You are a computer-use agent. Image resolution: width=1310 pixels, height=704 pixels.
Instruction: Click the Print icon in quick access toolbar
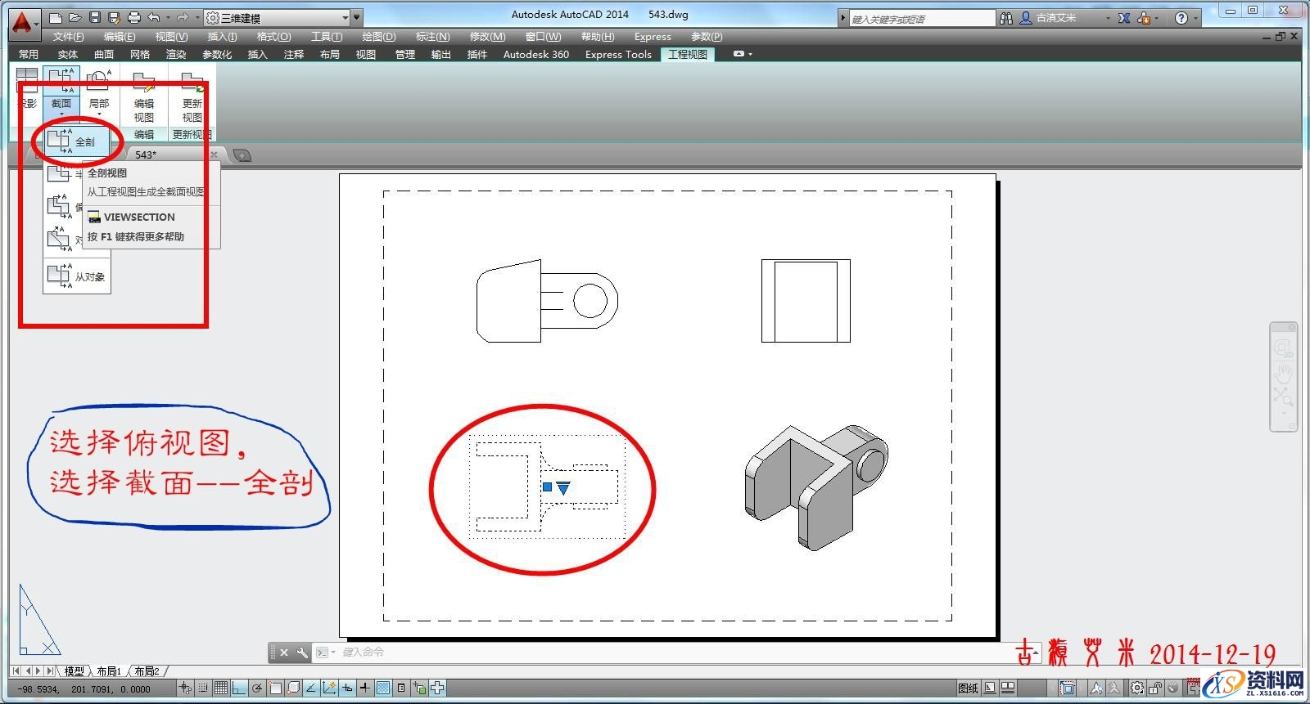click(134, 17)
